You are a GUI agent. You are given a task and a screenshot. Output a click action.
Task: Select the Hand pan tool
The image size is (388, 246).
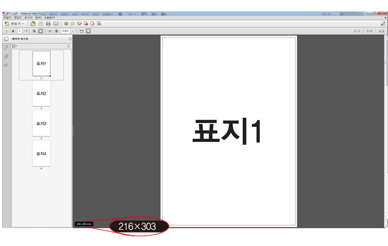pyautogui.click(x=40, y=31)
